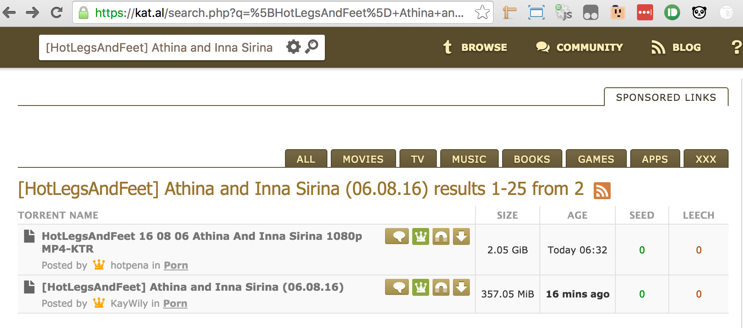
Task: Reload the page with the refresh icon
Action: [x=56, y=13]
